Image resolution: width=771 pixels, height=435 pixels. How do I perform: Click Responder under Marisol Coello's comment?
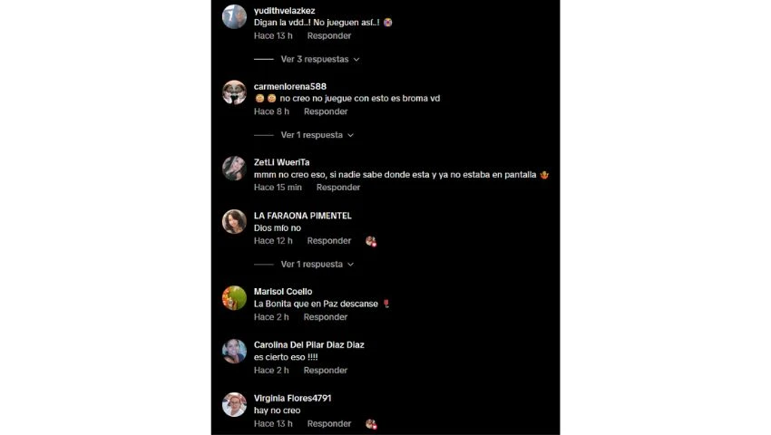coord(325,317)
